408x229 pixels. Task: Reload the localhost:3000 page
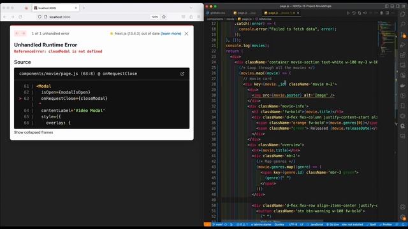point(20,17)
